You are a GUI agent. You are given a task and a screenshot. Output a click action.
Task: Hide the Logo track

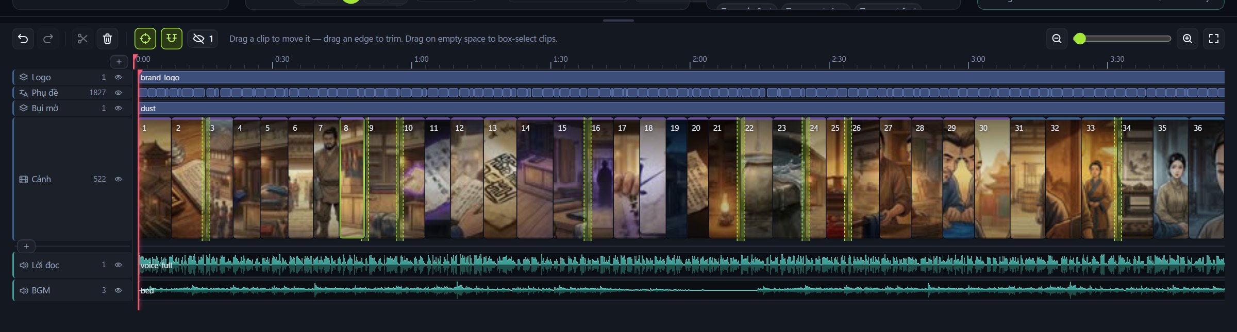[x=118, y=77]
